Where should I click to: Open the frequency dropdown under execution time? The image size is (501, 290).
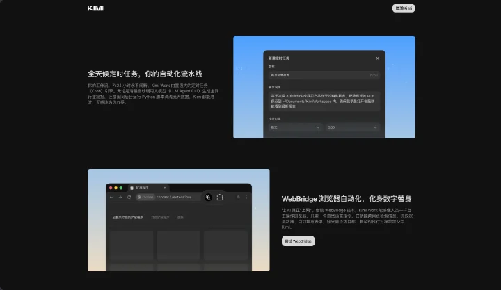click(x=295, y=127)
